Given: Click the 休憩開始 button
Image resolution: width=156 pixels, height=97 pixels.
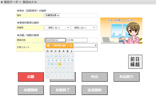Looking at the screenshot, I should (31, 90).
